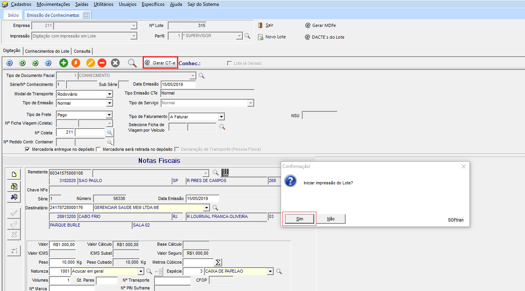
Task: Cancel with the grey X toolbar icon
Action: tap(115, 63)
